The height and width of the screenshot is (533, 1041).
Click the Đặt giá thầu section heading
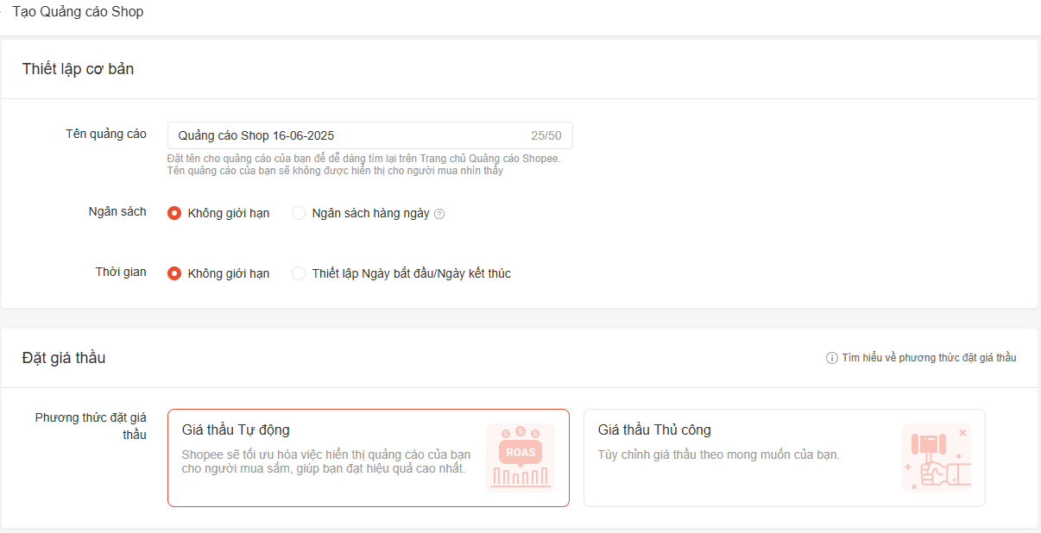(x=64, y=357)
